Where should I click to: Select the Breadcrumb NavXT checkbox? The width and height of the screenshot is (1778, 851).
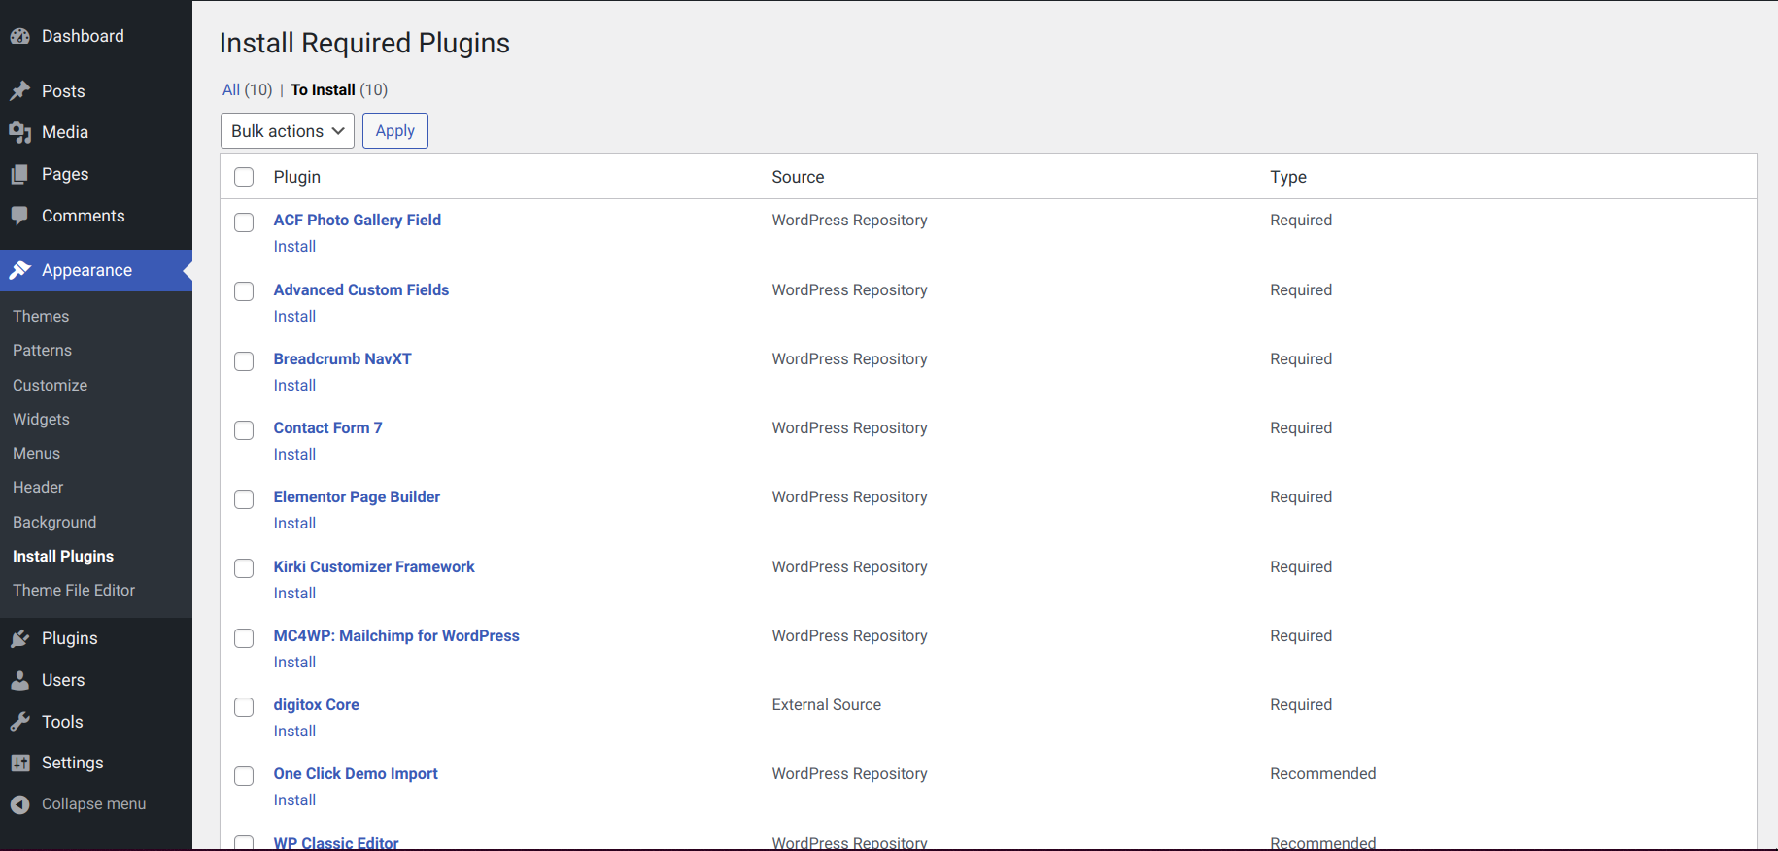pyautogui.click(x=244, y=361)
